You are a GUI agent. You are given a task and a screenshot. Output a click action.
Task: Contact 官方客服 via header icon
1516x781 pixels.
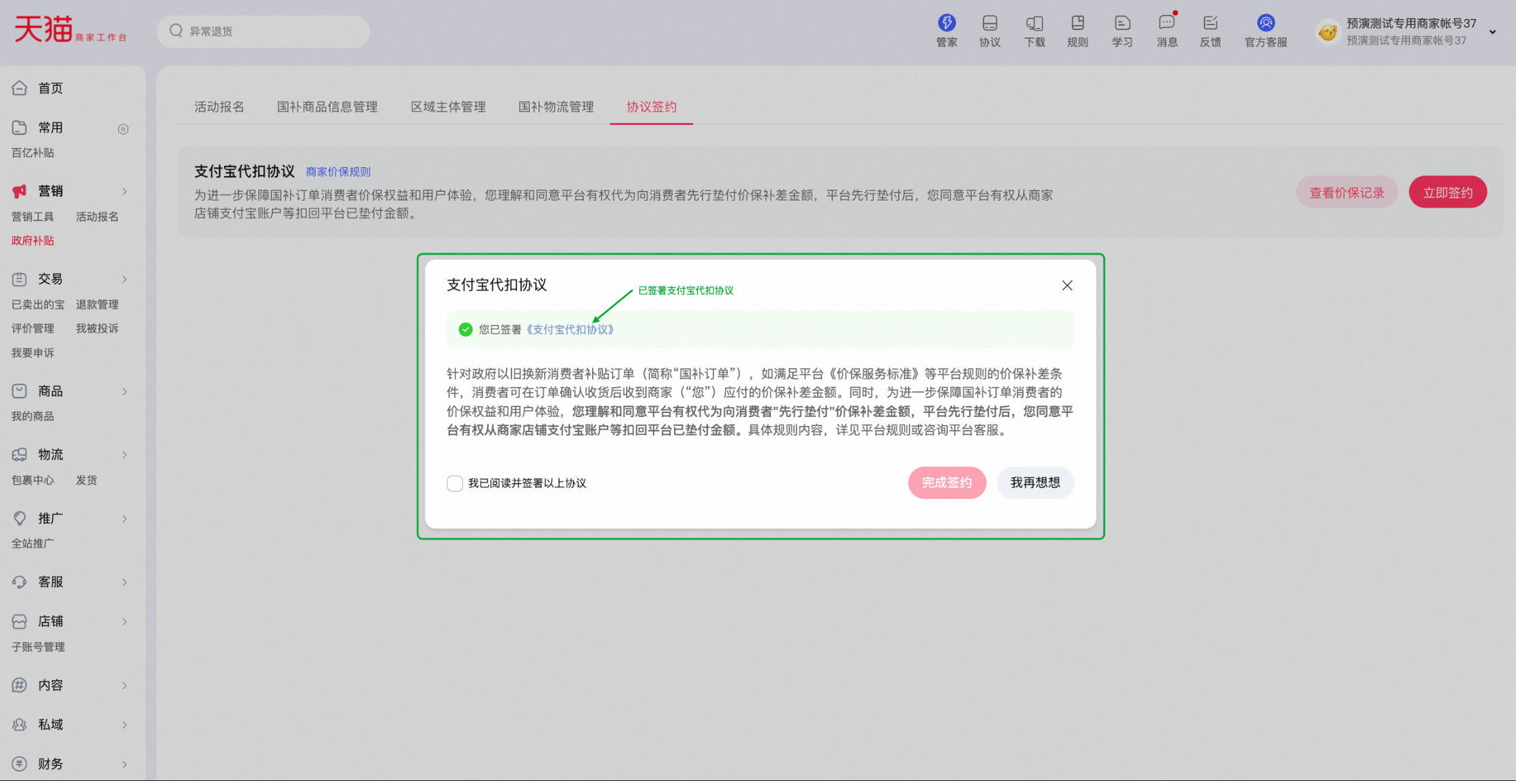click(x=1265, y=24)
